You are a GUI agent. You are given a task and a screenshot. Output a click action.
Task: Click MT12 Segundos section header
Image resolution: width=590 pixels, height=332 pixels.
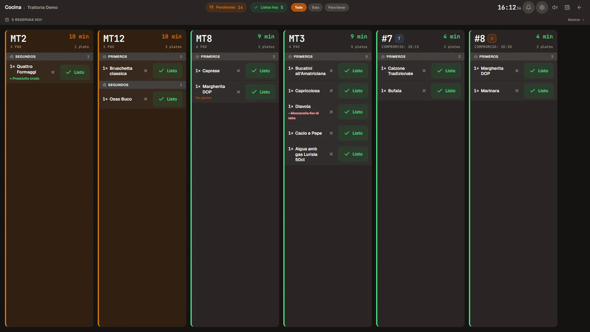click(143, 85)
